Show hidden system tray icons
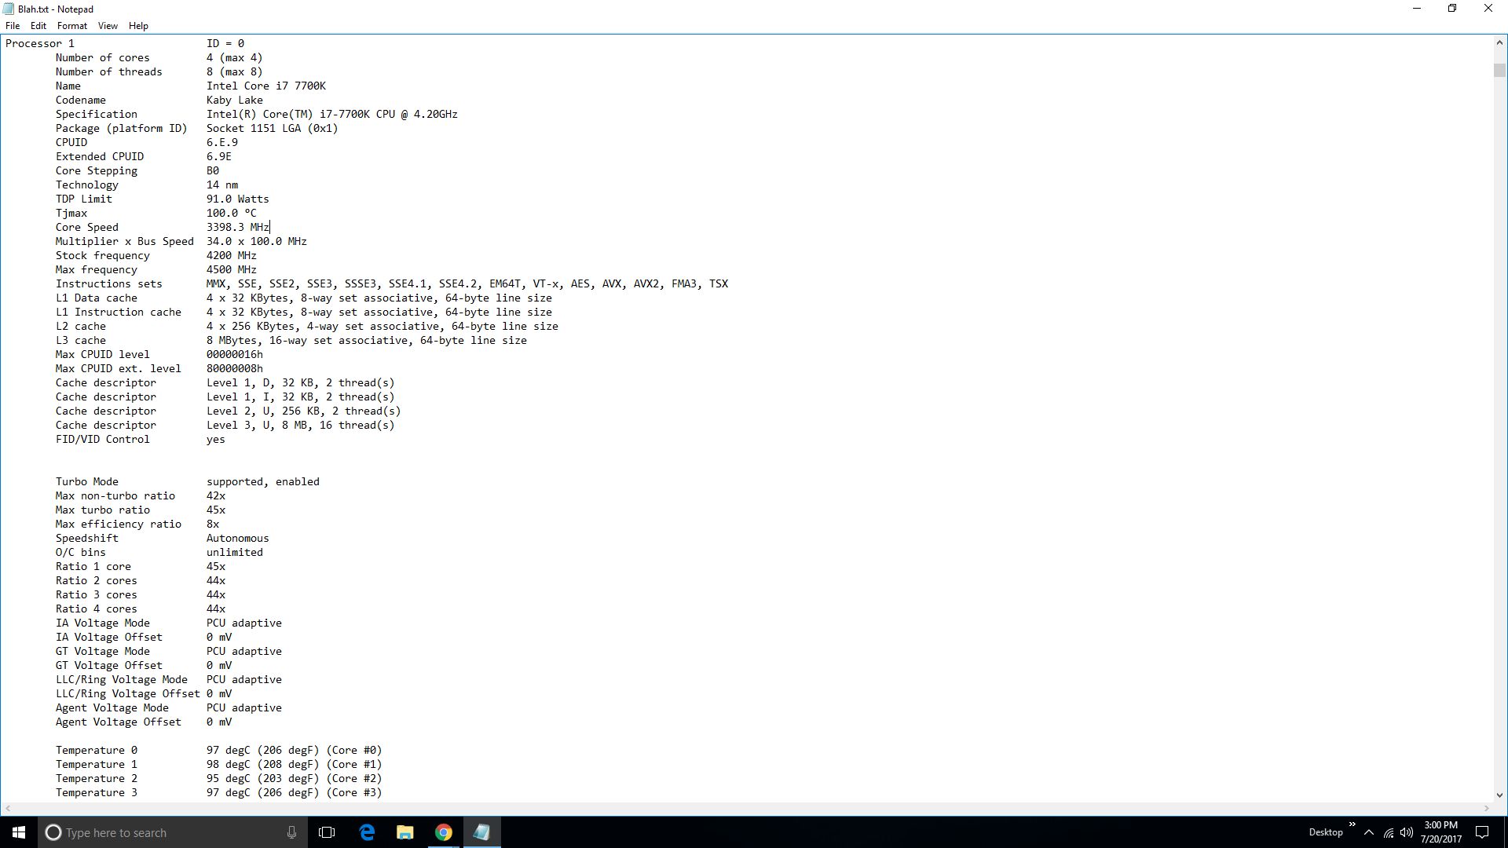Screen dimensions: 1508x848 (x=1369, y=832)
